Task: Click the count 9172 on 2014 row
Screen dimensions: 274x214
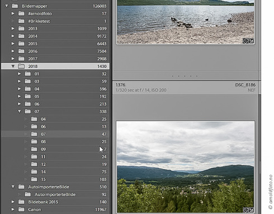Action: click(x=102, y=36)
